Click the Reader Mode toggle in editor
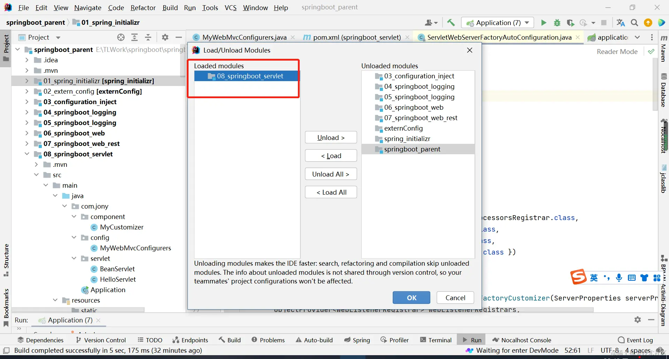 pos(617,52)
